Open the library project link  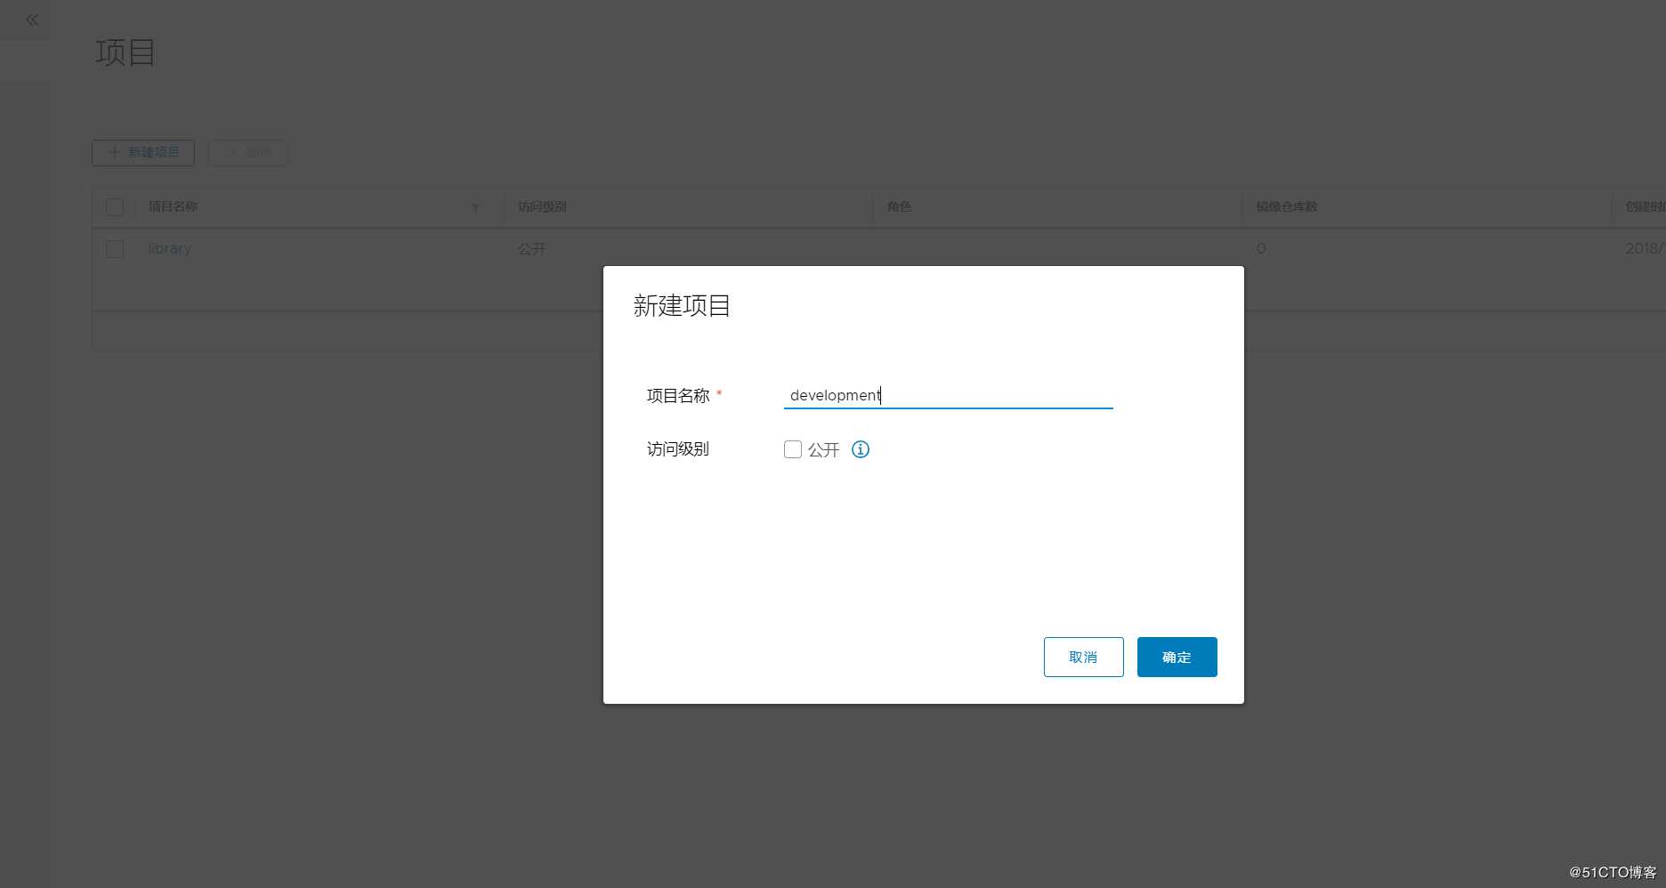tap(170, 249)
